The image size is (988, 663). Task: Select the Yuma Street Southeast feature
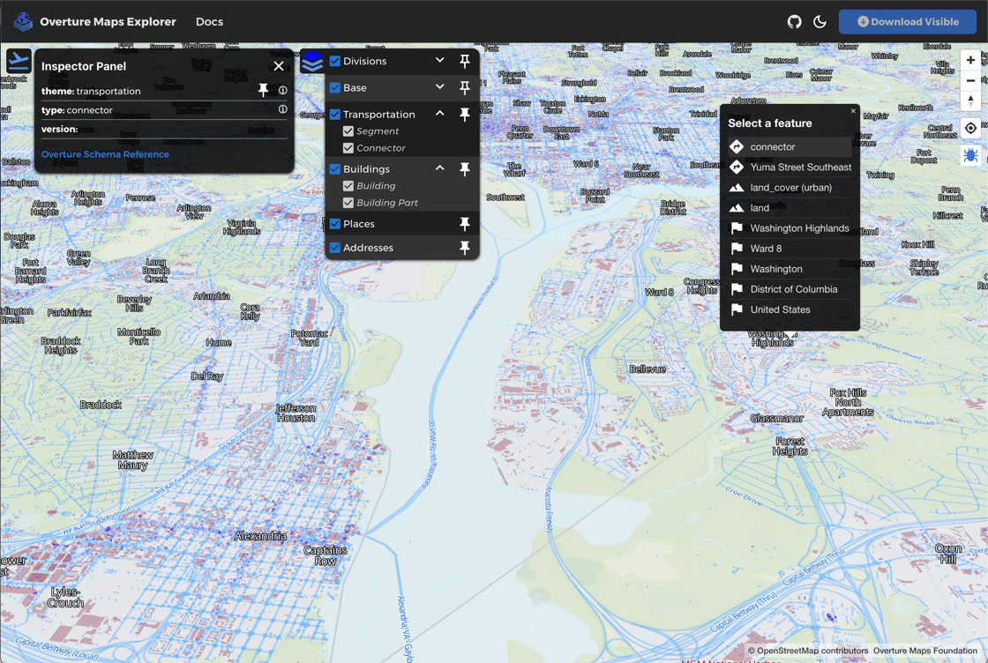790,167
